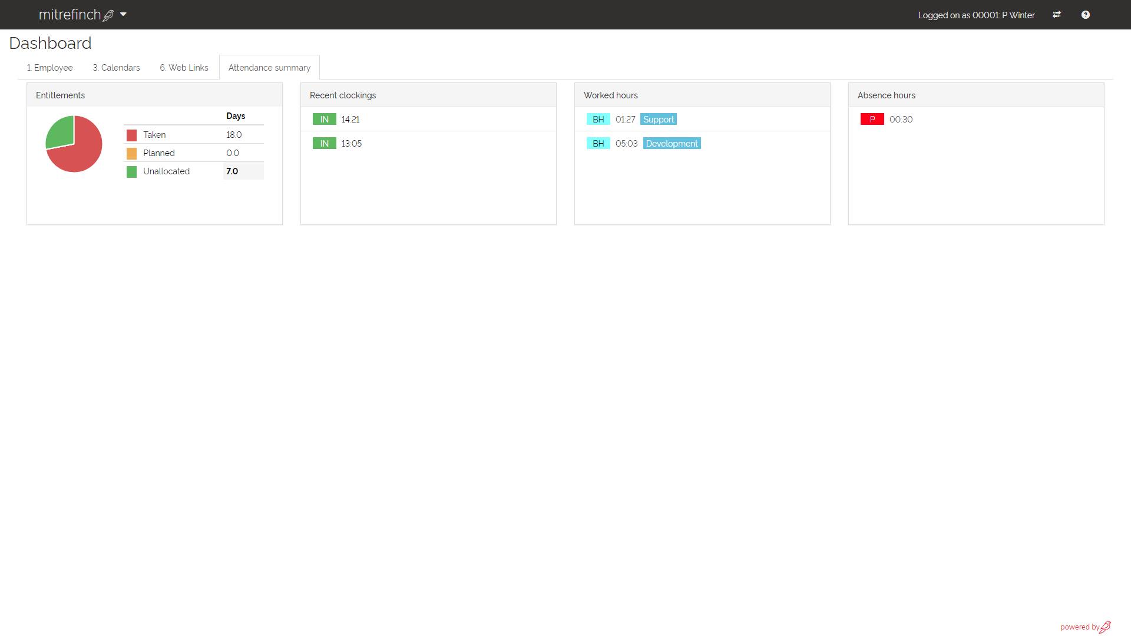This screenshot has width=1131, height=636.
Task: Open the Calendars tab
Action: pyautogui.click(x=116, y=67)
